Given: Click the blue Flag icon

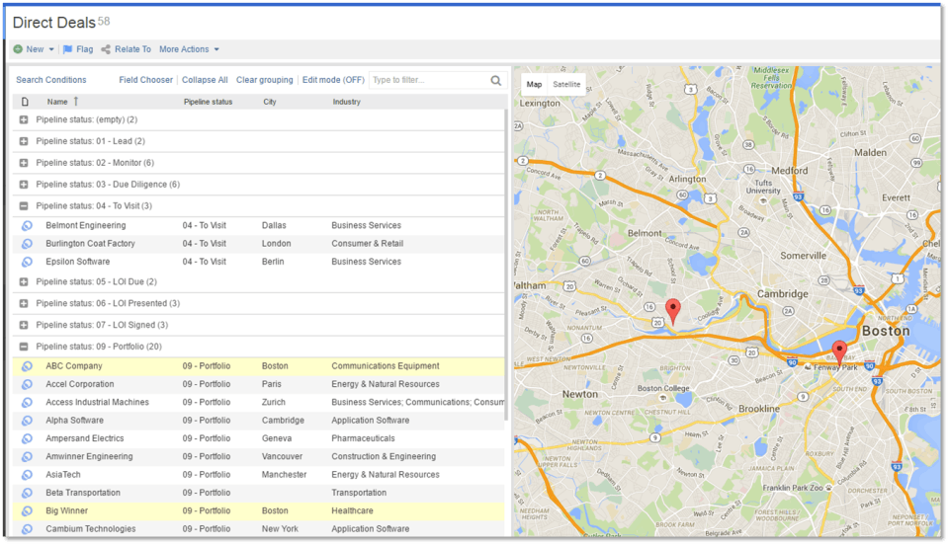Looking at the screenshot, I should 67,49.
